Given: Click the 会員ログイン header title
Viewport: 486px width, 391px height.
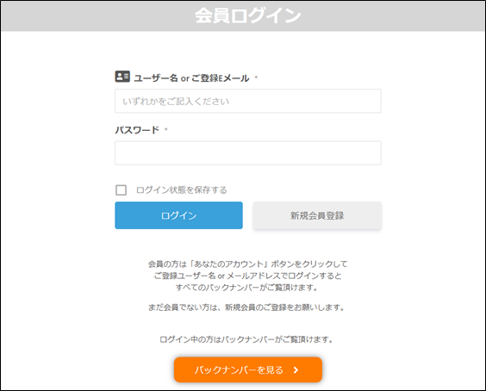Looking at the screenshot, I should [248, 16].
